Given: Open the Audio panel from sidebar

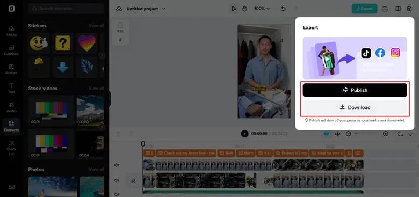Looking at the screenshot, I should click(11, 107).
